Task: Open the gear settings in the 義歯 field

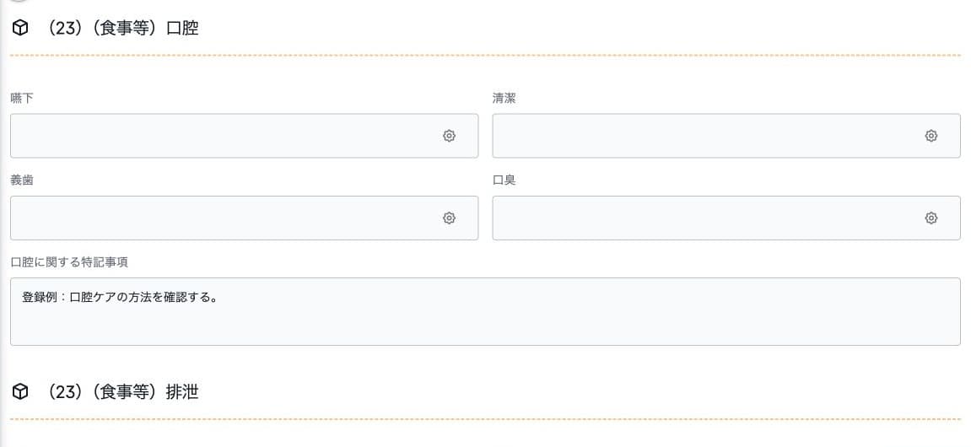Action: [449, 218]
